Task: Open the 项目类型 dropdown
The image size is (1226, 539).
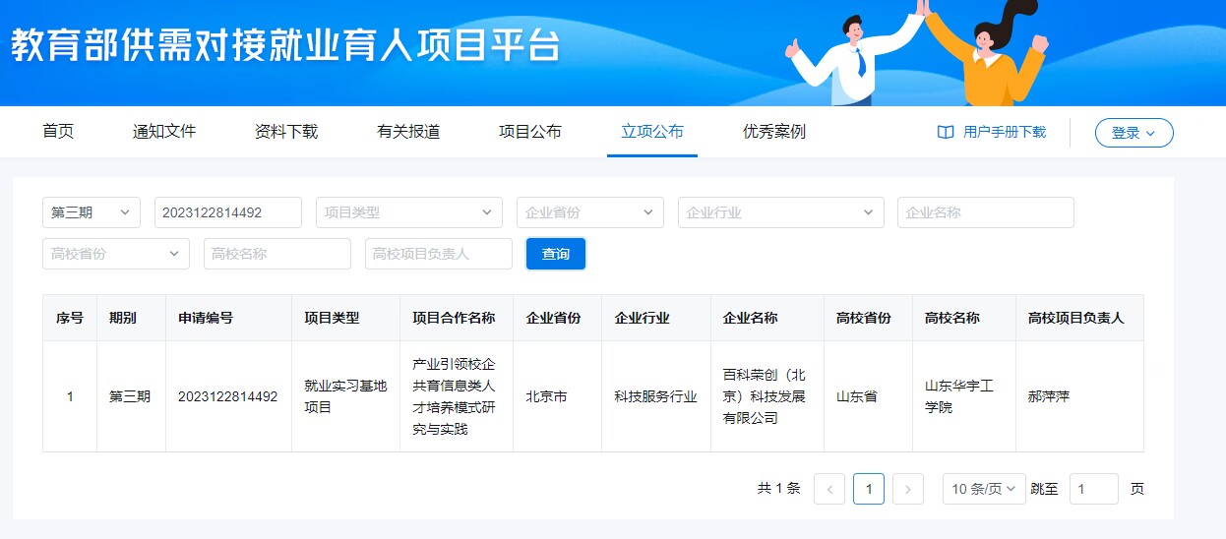Action: click(408, 212)
